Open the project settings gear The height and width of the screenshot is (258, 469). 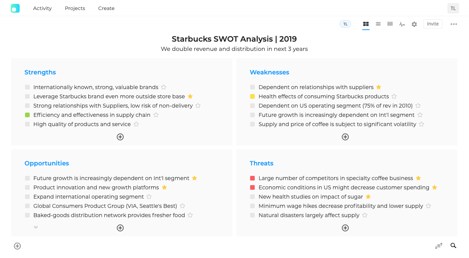(x=414, y=24)
